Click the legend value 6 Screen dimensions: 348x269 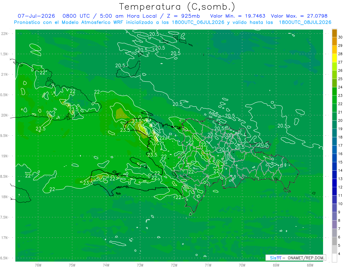click(x=340, y=237)
